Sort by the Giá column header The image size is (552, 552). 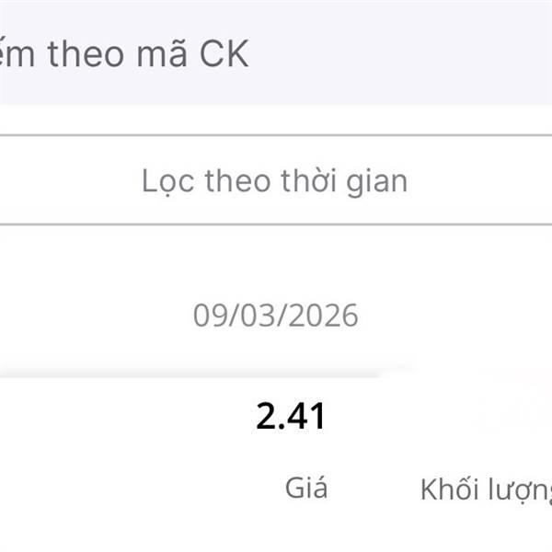point(306,488)
